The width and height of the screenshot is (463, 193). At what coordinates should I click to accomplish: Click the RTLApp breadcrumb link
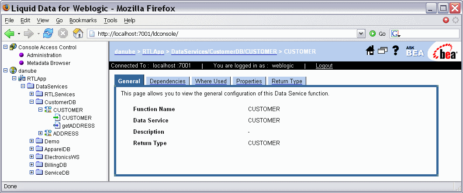click(153, 51)
